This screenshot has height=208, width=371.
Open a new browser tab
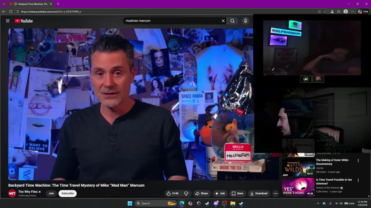pos(58,4)
